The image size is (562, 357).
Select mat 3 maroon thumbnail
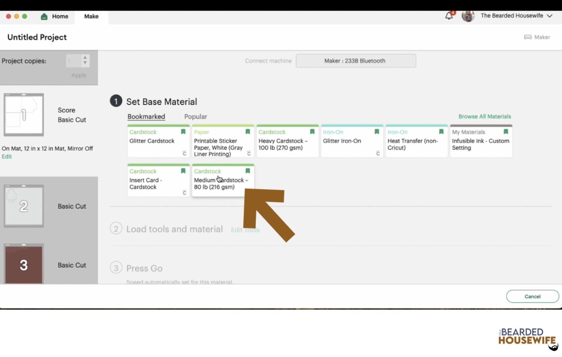coord(24,264)
